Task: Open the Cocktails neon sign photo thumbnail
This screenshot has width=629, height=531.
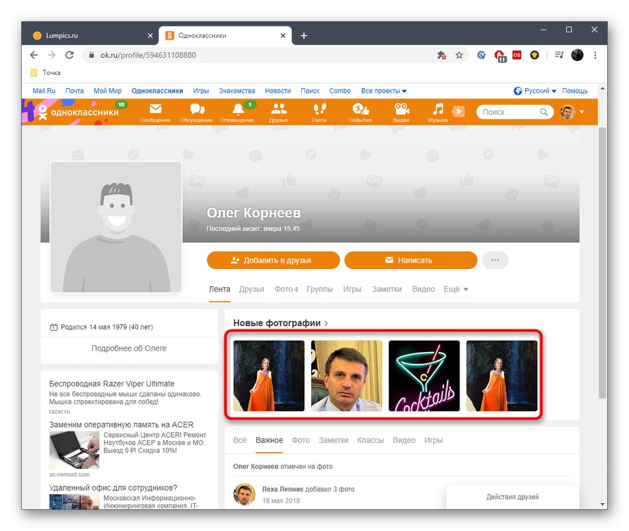Action: pos(424,377)
